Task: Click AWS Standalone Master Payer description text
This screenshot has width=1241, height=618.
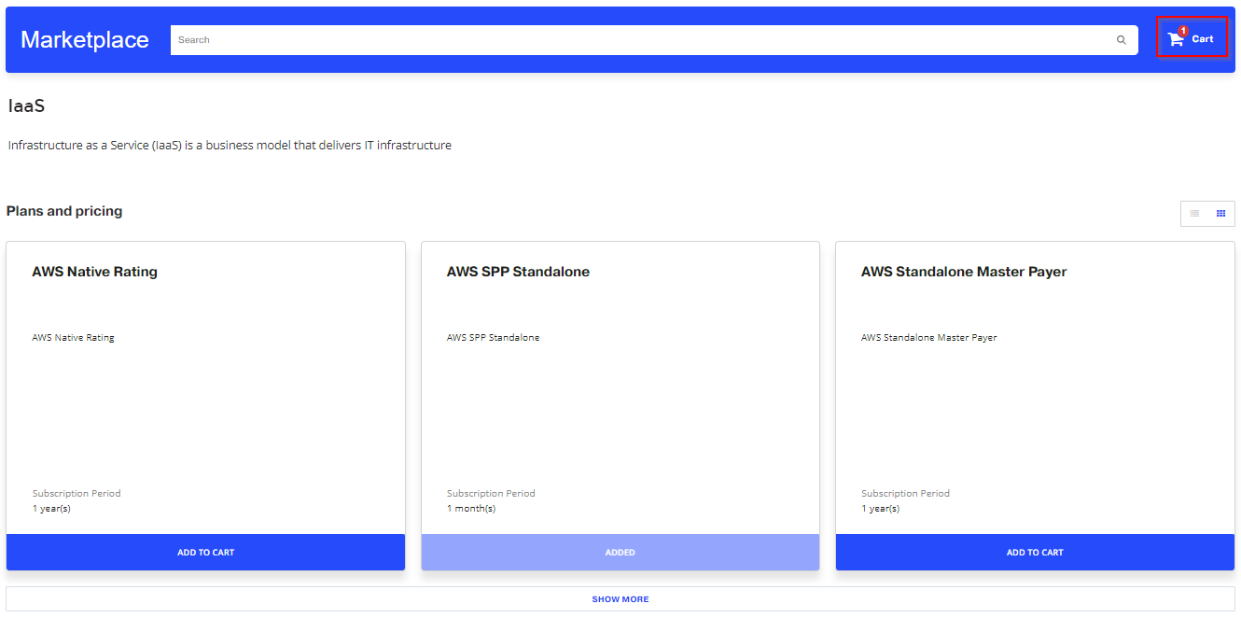Action: coord(928,338)
